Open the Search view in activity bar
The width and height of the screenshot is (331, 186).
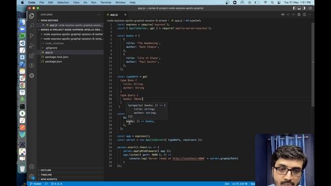click(x=32, y=25)
